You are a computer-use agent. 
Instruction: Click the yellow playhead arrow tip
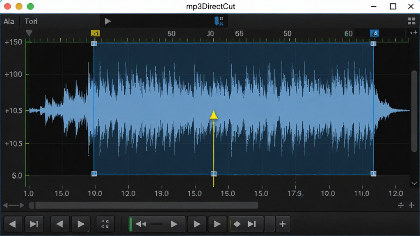point(213,115)
